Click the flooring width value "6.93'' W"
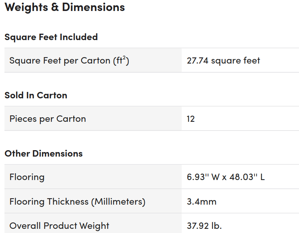 pyautogui.click(x=203, y=177)
